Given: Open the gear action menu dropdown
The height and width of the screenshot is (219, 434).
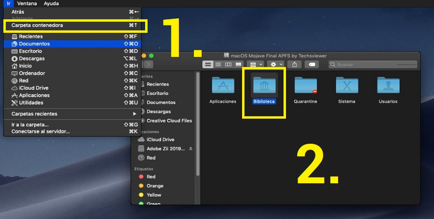Looking at the screenshot, I should (x=276, y=65).
